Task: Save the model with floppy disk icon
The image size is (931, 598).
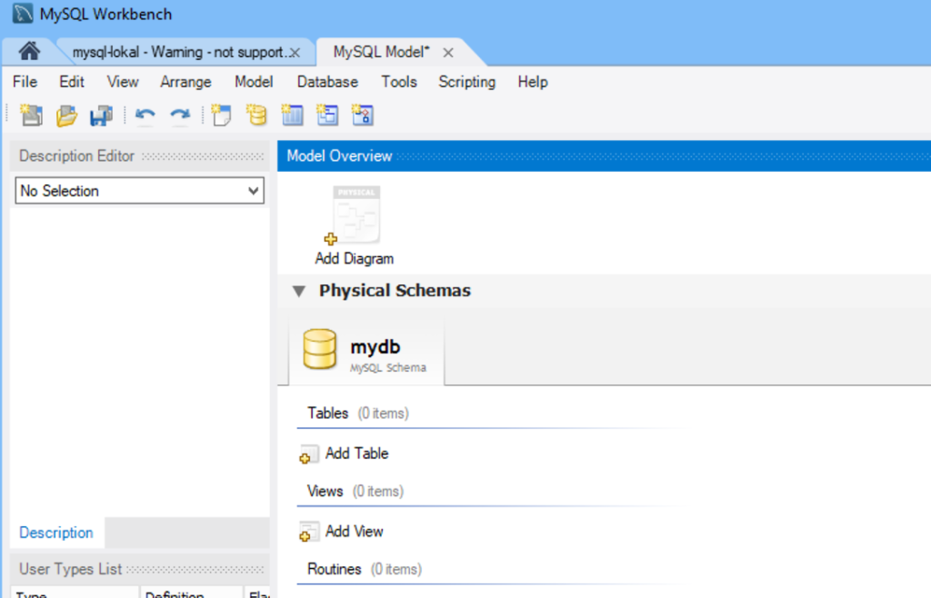Action: coord(102,115)
